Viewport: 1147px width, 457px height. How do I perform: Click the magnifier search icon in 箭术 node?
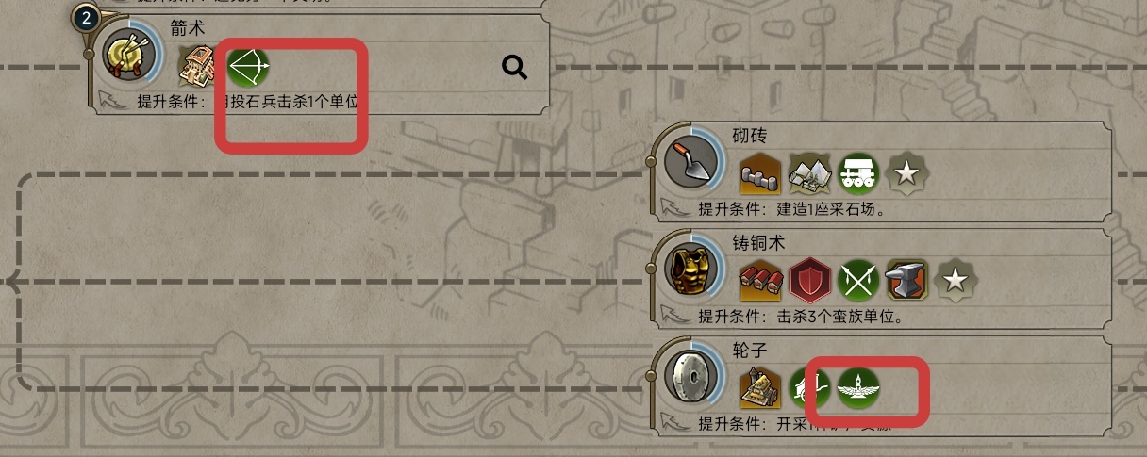point(513,68)
